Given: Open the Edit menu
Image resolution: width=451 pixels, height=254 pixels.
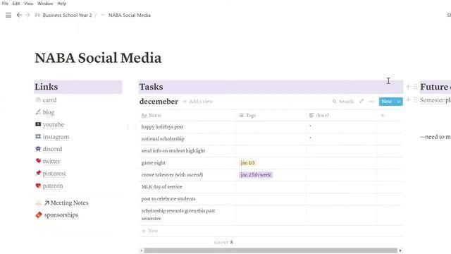Looking at the screenshot, I should pyautogui.click(x=16, y=4).
